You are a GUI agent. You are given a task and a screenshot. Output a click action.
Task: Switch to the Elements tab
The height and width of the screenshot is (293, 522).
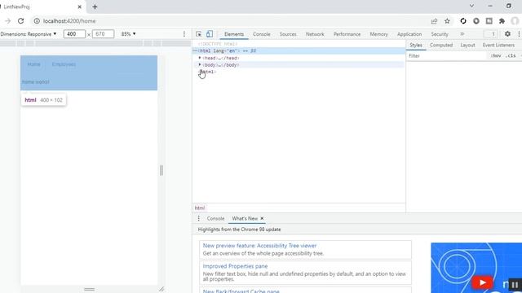click(234, 34)
